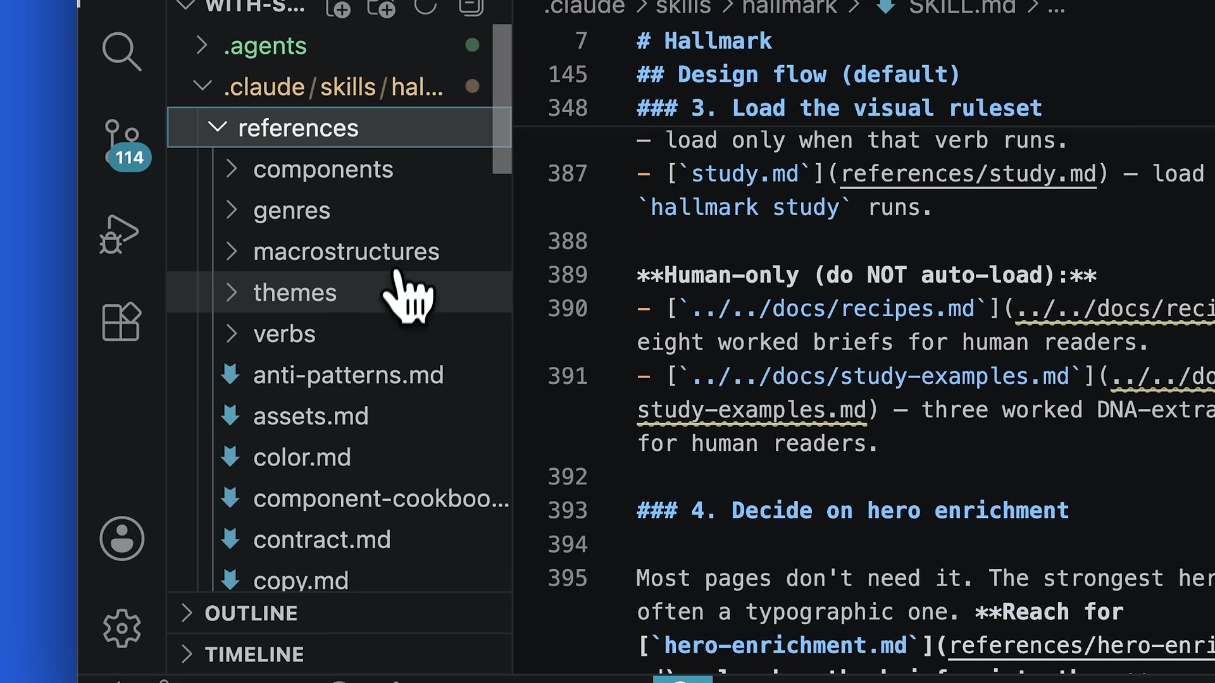Click the sticky header '# Hallmark' line
Screen dimensions: 1215x683
704,40
